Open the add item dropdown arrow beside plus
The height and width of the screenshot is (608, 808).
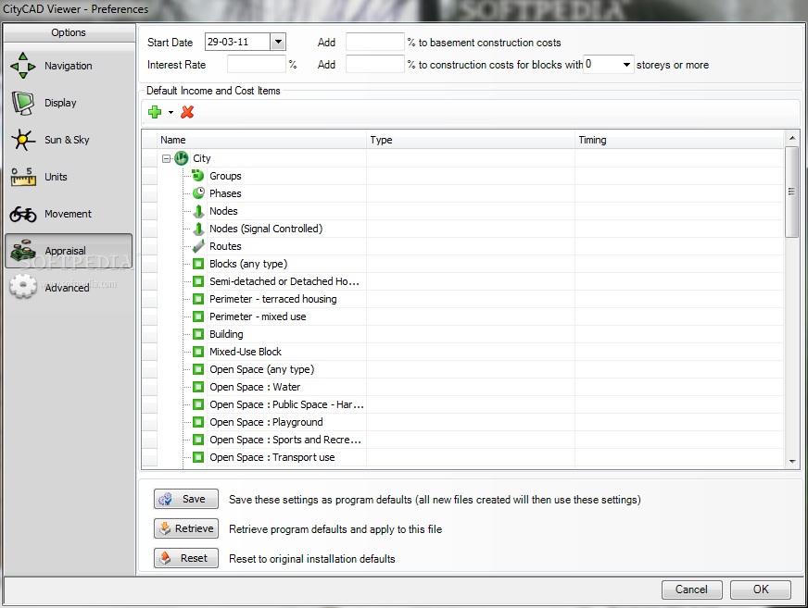point(170,112)
